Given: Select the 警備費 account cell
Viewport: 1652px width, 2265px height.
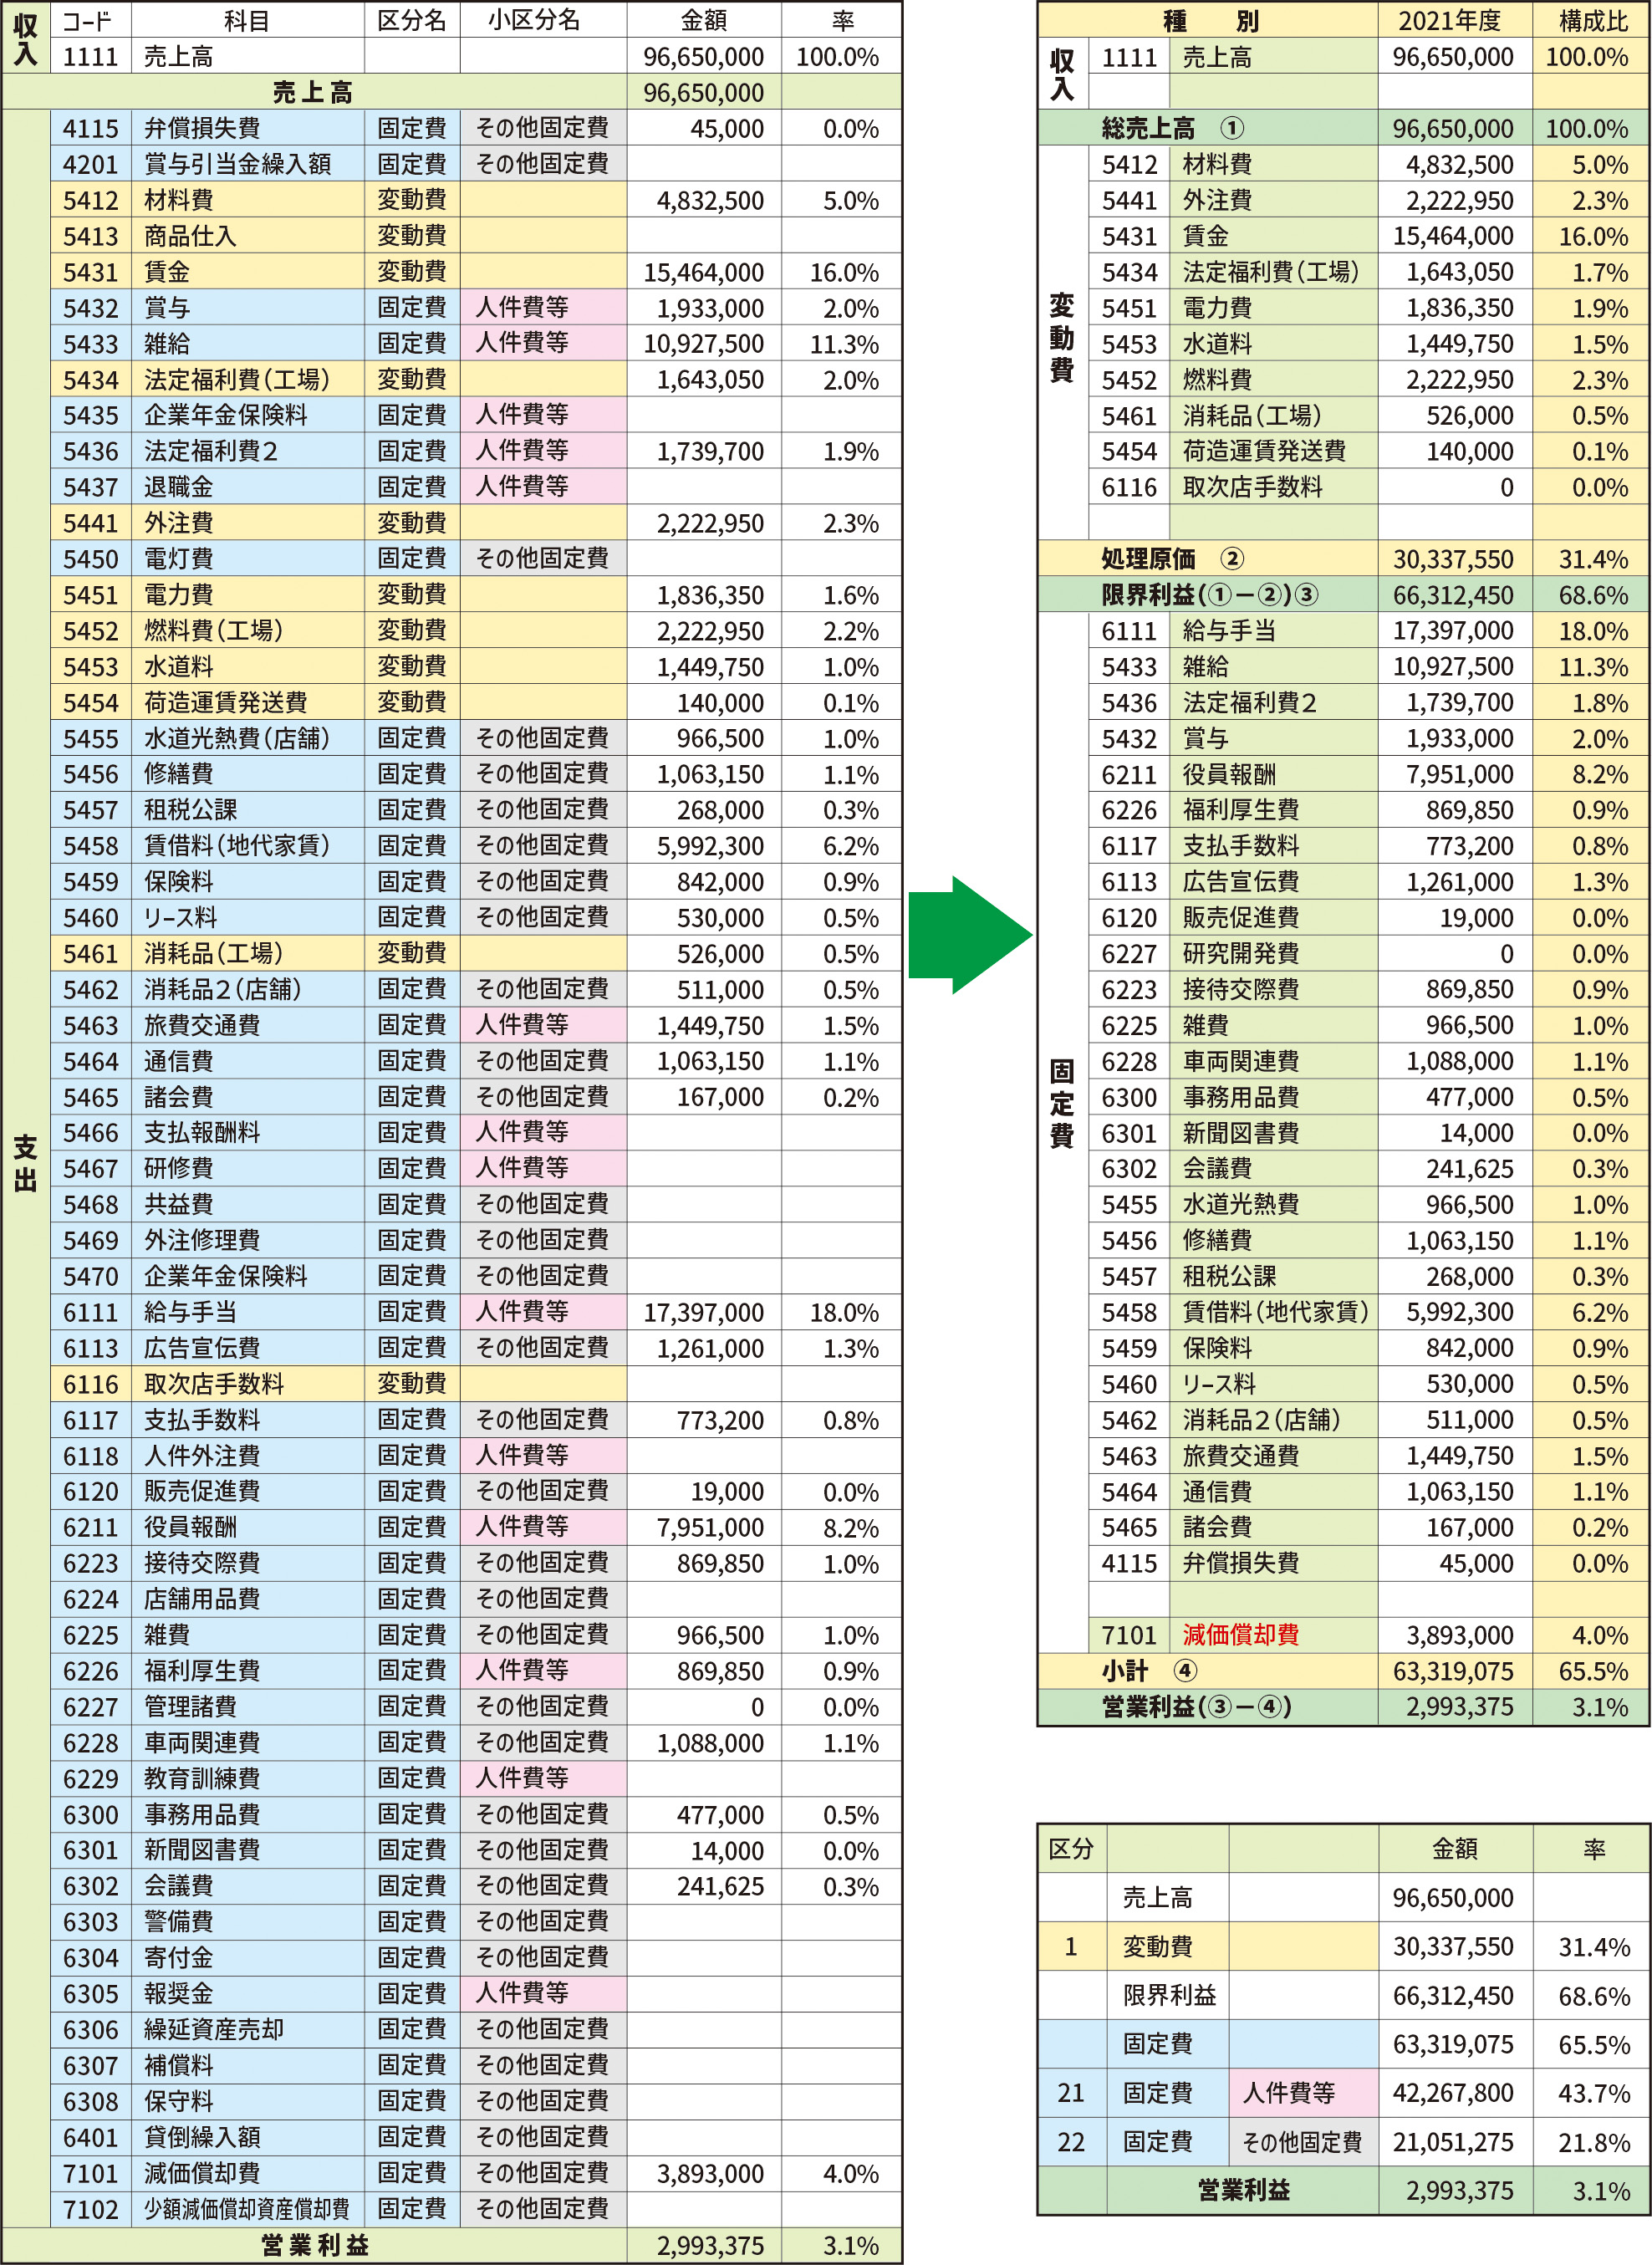Looking at the screenshot, I should 247,1922.
